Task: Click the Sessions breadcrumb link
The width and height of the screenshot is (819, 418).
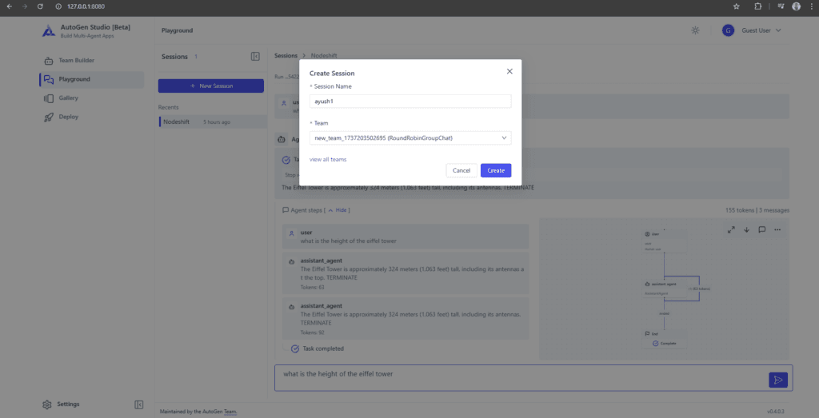Action: tap(286, 55)
